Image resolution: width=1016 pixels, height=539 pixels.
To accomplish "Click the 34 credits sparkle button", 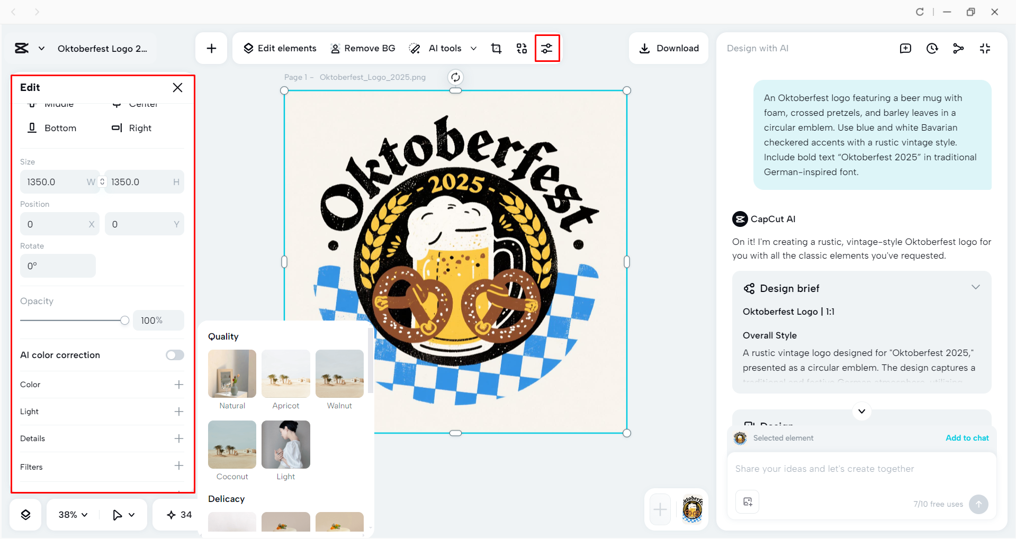I will (179, 515).
